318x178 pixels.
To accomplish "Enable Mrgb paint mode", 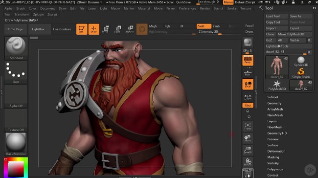I will pos(153,26).
